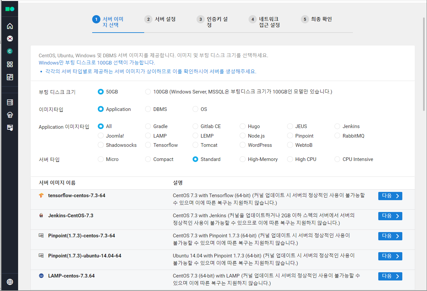Go to the Home icon in sidebar
This screenshot has width=427, height=291.
click(10, 26)
